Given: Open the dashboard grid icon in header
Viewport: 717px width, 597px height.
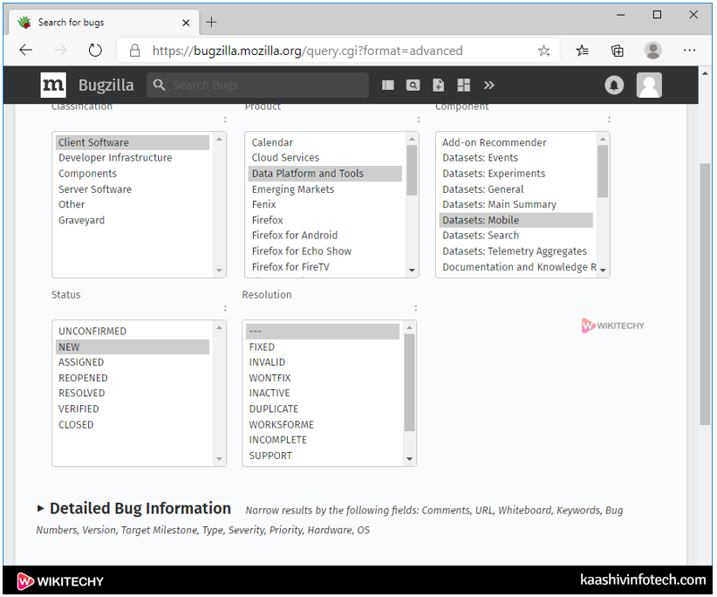Looking at the screenshot, I should [x=463, y=85].
